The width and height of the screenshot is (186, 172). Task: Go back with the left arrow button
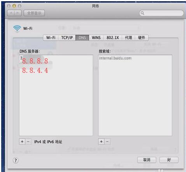pos(11,13)
